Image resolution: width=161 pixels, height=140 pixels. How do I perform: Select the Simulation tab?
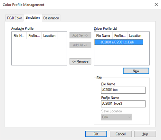click(x=33, y=18)
